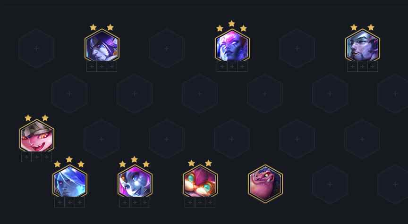Select the blue-faced three-star champion with glowing eyes
The width and height of the screenshot is (408, 224).
[232, 46]
